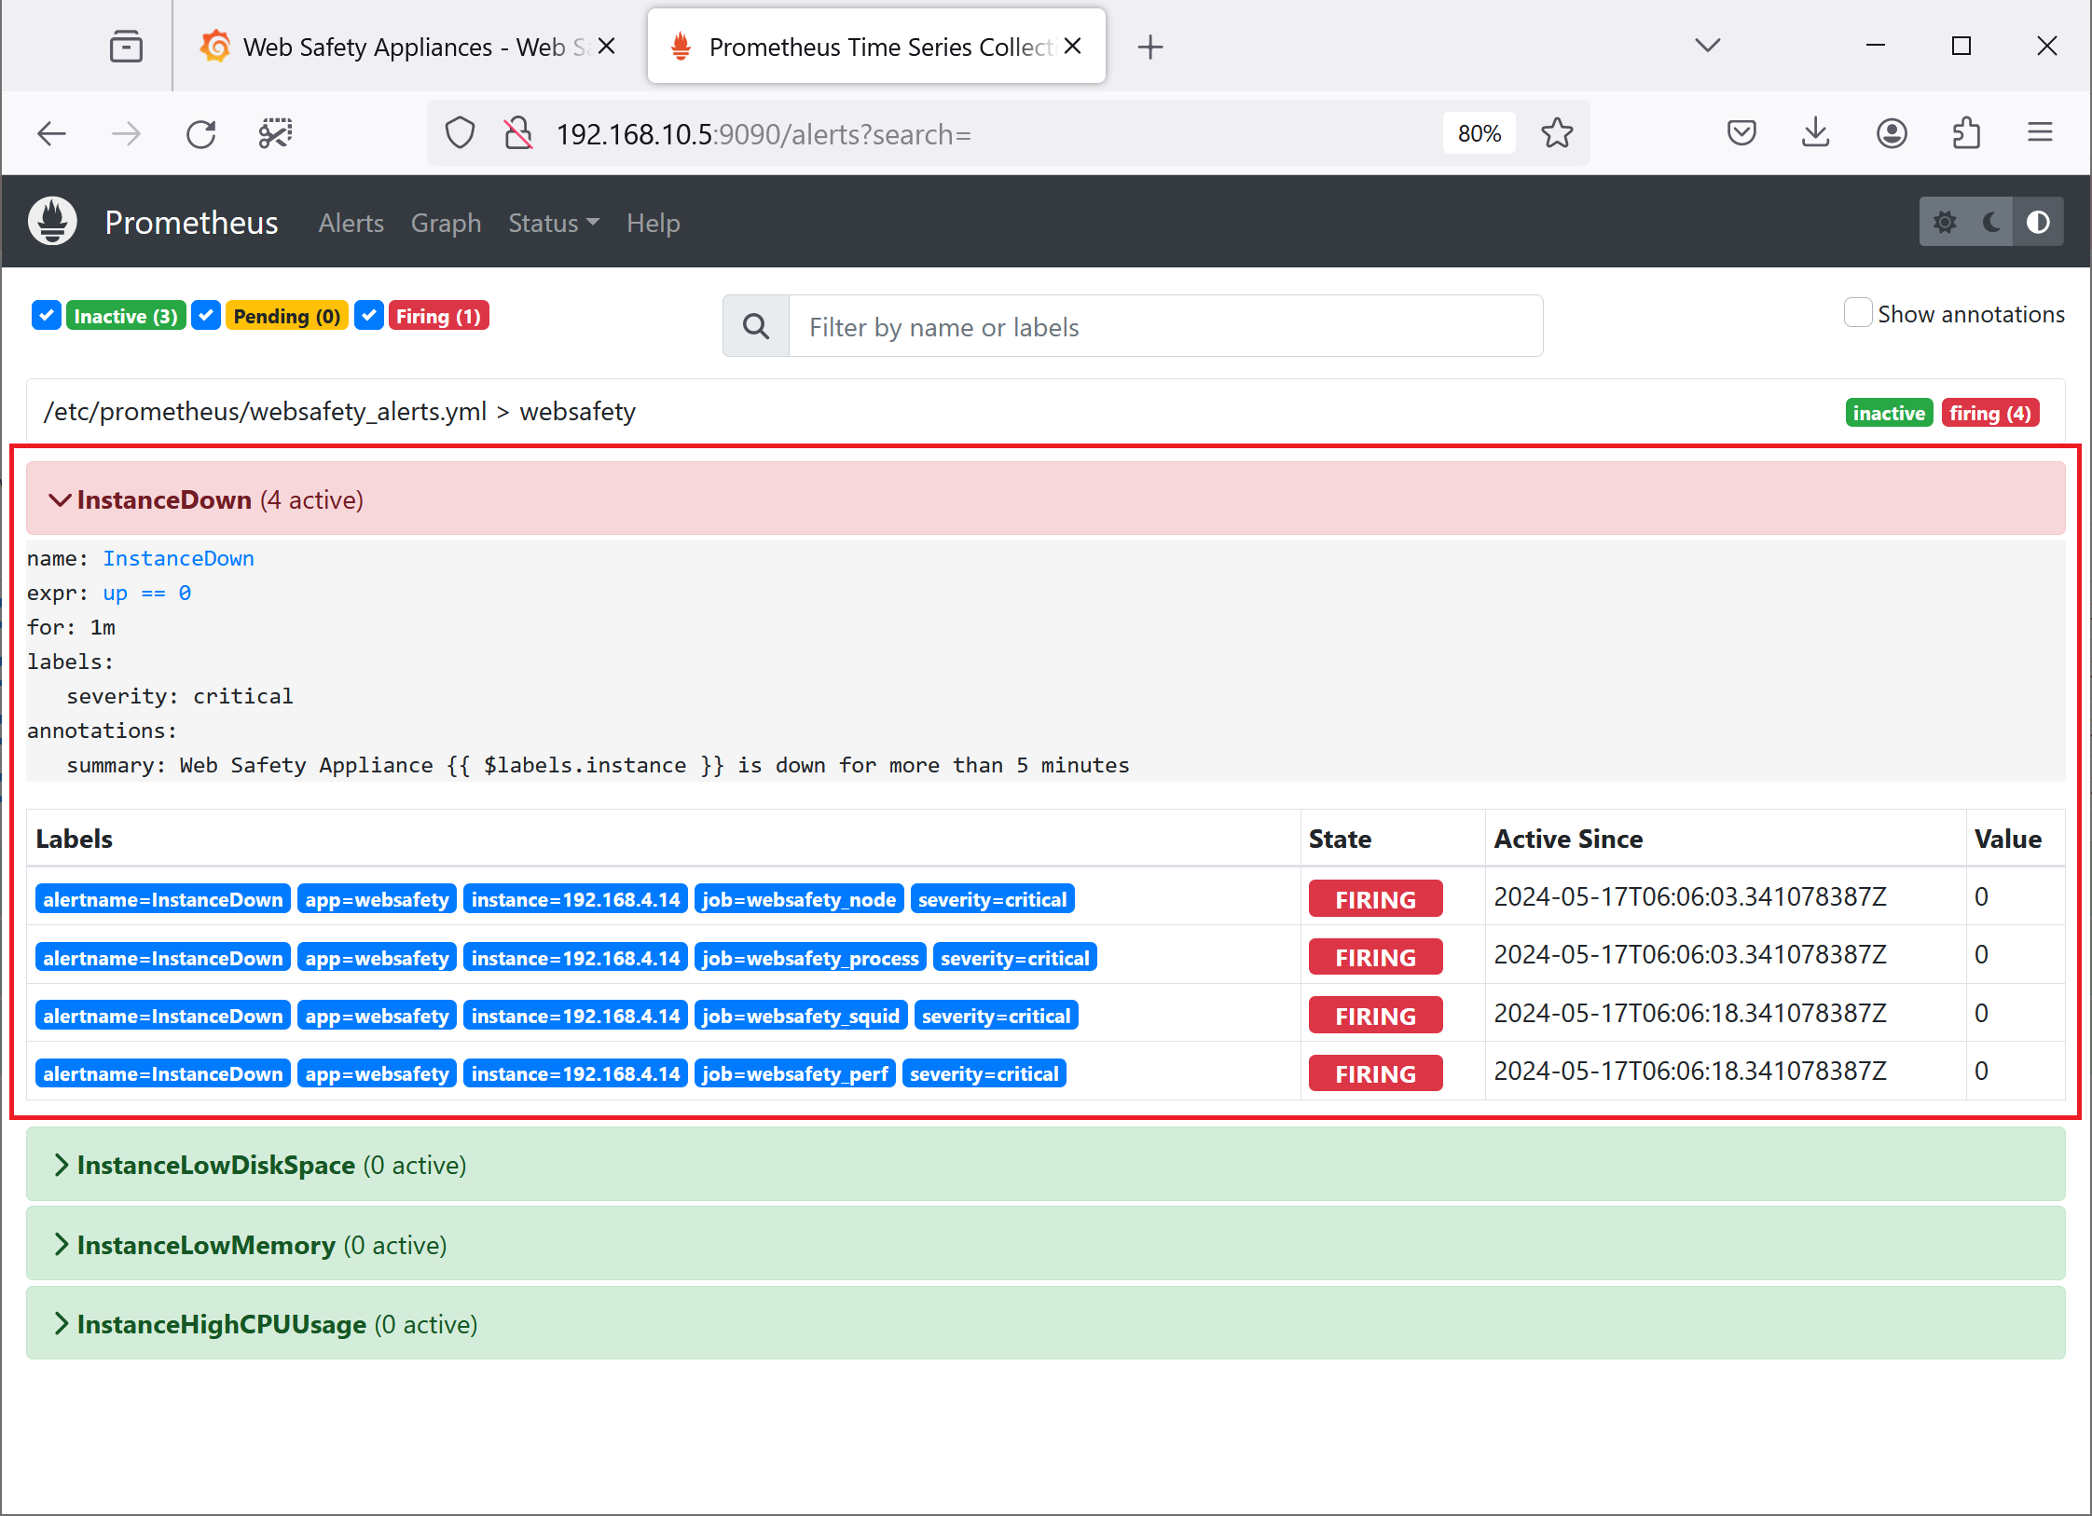Expand the InstanceHighCPUUsage alert group
2092x1516 pixels.
(1045, 1324)
